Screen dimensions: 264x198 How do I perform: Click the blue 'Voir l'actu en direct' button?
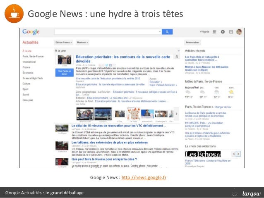pos(65,72)
